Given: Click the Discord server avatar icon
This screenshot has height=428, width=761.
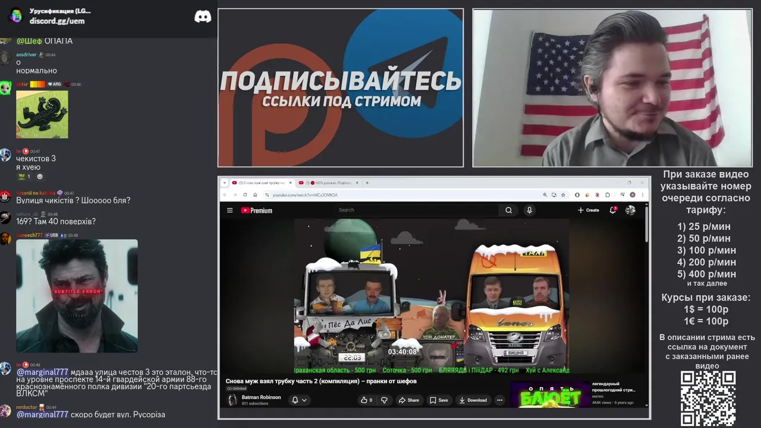Looking at the screenshot, I should click(15, 16).
